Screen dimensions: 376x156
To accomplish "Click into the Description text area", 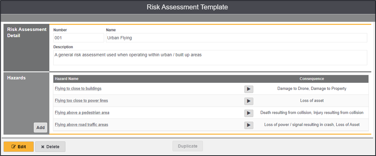I will 210,57.
